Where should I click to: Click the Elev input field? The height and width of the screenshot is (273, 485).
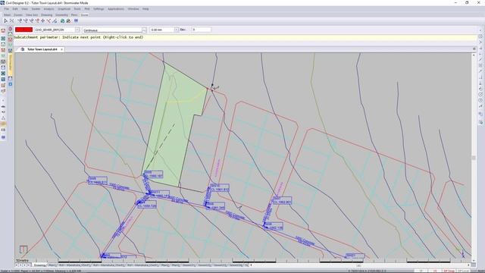[x=202, y=30]
